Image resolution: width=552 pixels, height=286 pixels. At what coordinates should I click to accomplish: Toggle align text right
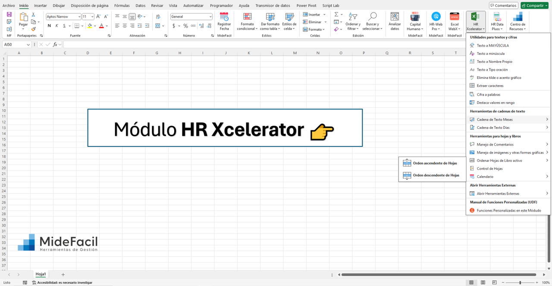[132, 26]
